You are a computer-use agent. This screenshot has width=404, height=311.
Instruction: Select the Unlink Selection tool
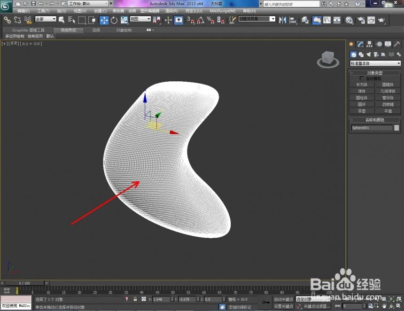coord(17,20)
